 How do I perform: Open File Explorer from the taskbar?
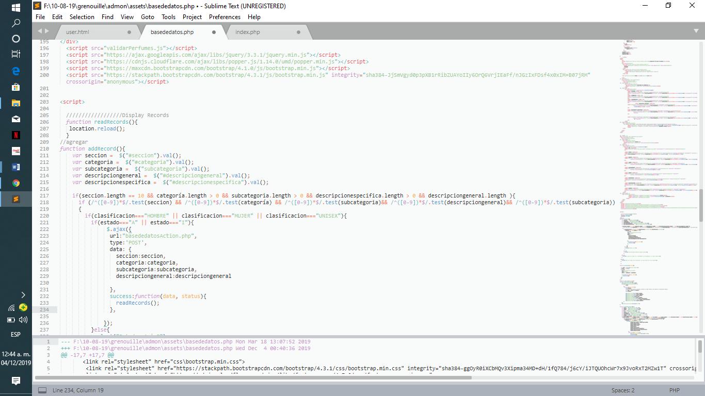[15, 103]
